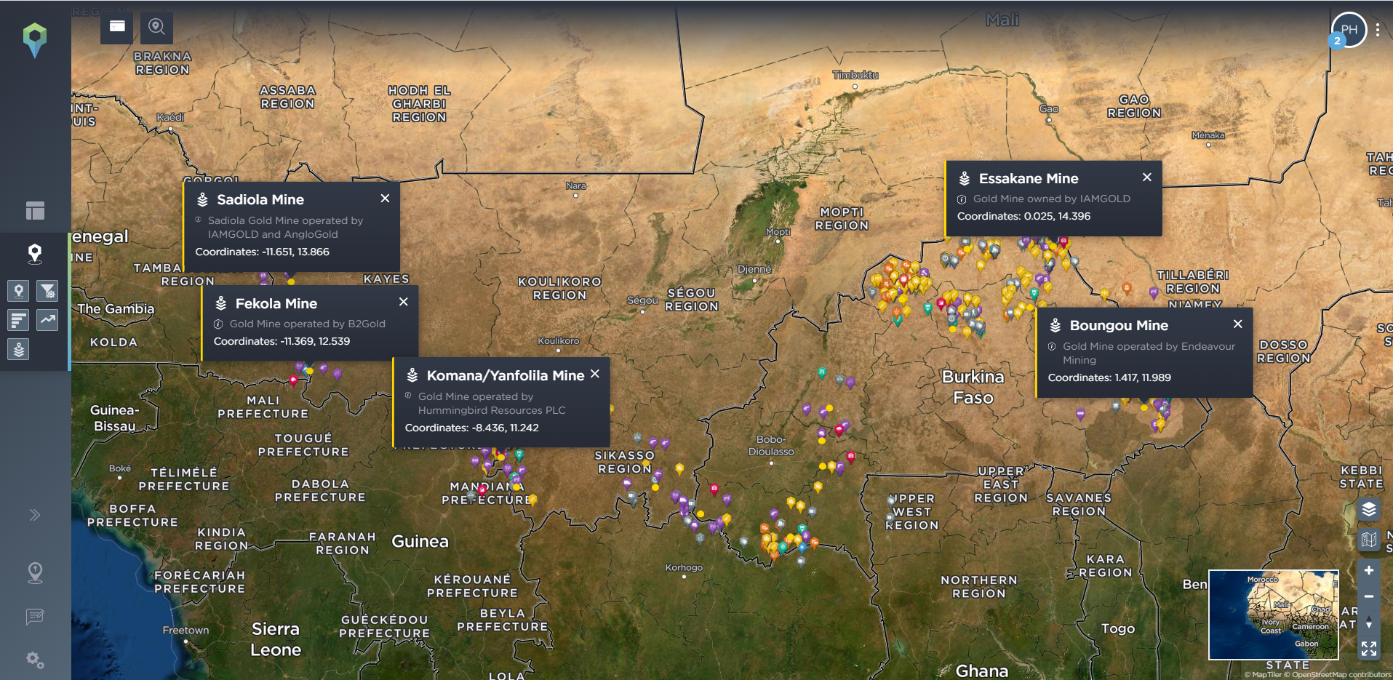Click the OpenStreetMap contributors attribution link
Viewport: 1393px width, 680px height.
pos(1338,675)
